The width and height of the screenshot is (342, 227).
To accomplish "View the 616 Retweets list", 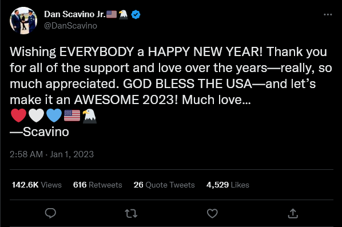I will coord(97,185).
